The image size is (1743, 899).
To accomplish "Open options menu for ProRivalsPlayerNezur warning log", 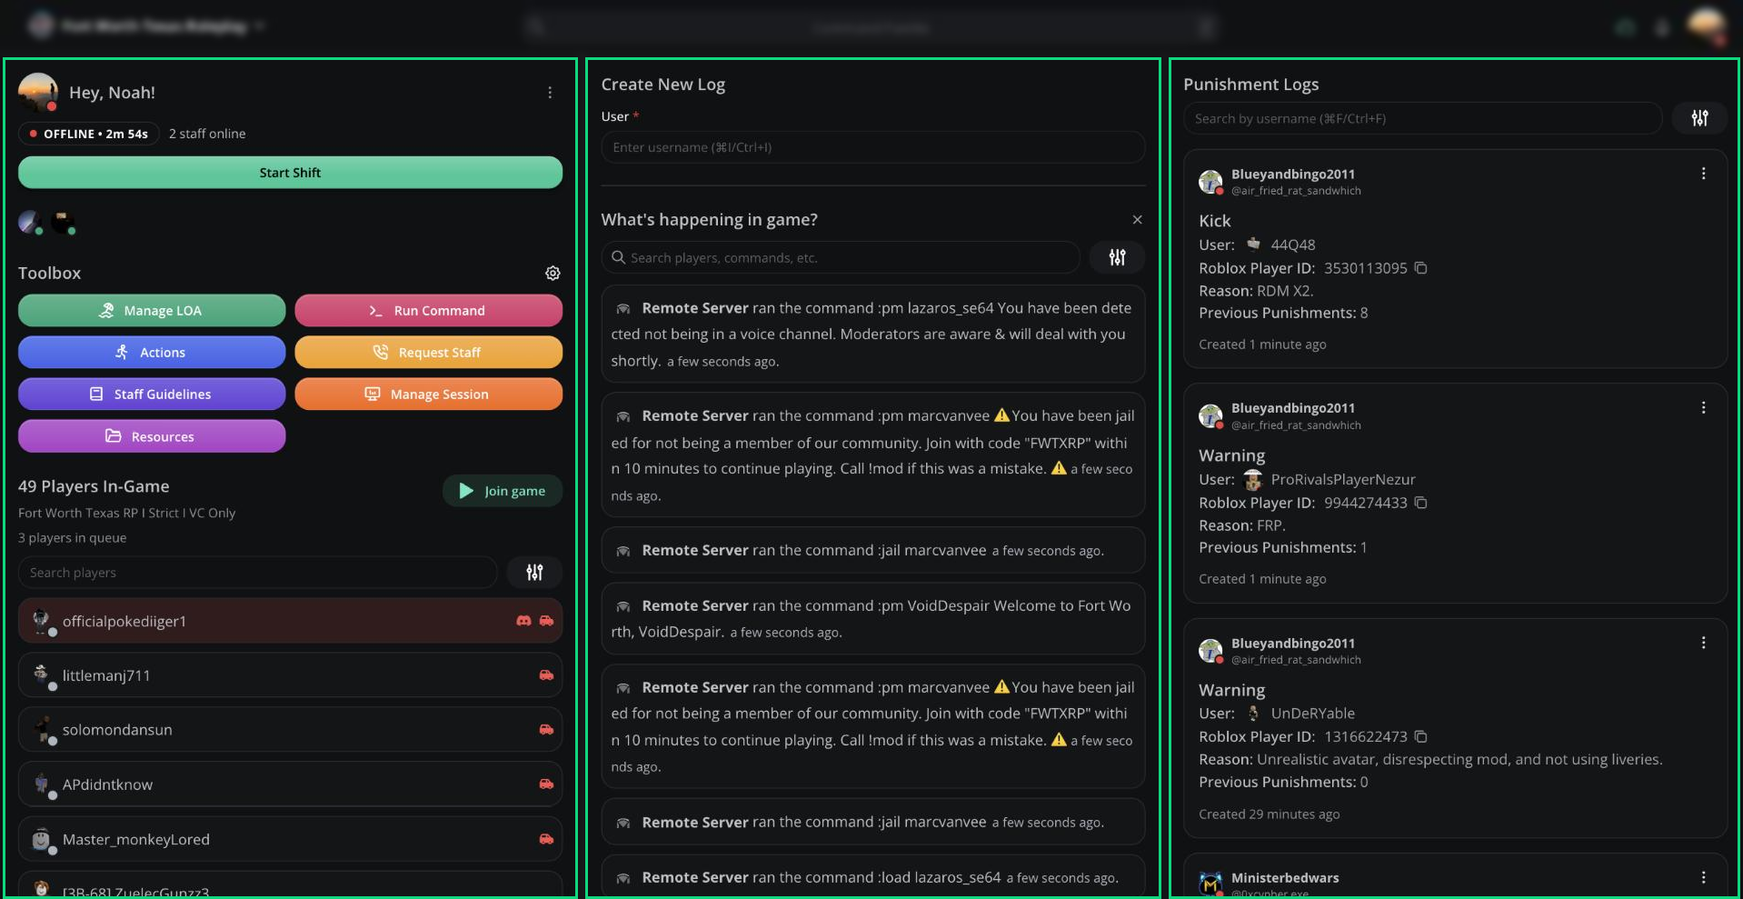I will coord(1703,408).
